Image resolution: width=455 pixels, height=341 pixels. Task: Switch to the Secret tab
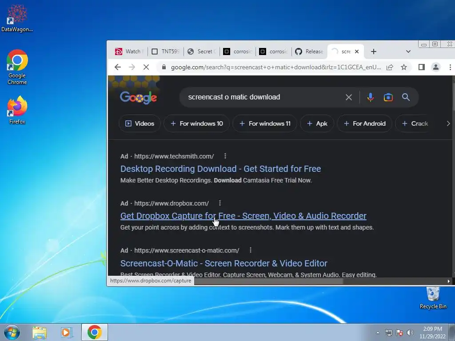pos(202,52)
